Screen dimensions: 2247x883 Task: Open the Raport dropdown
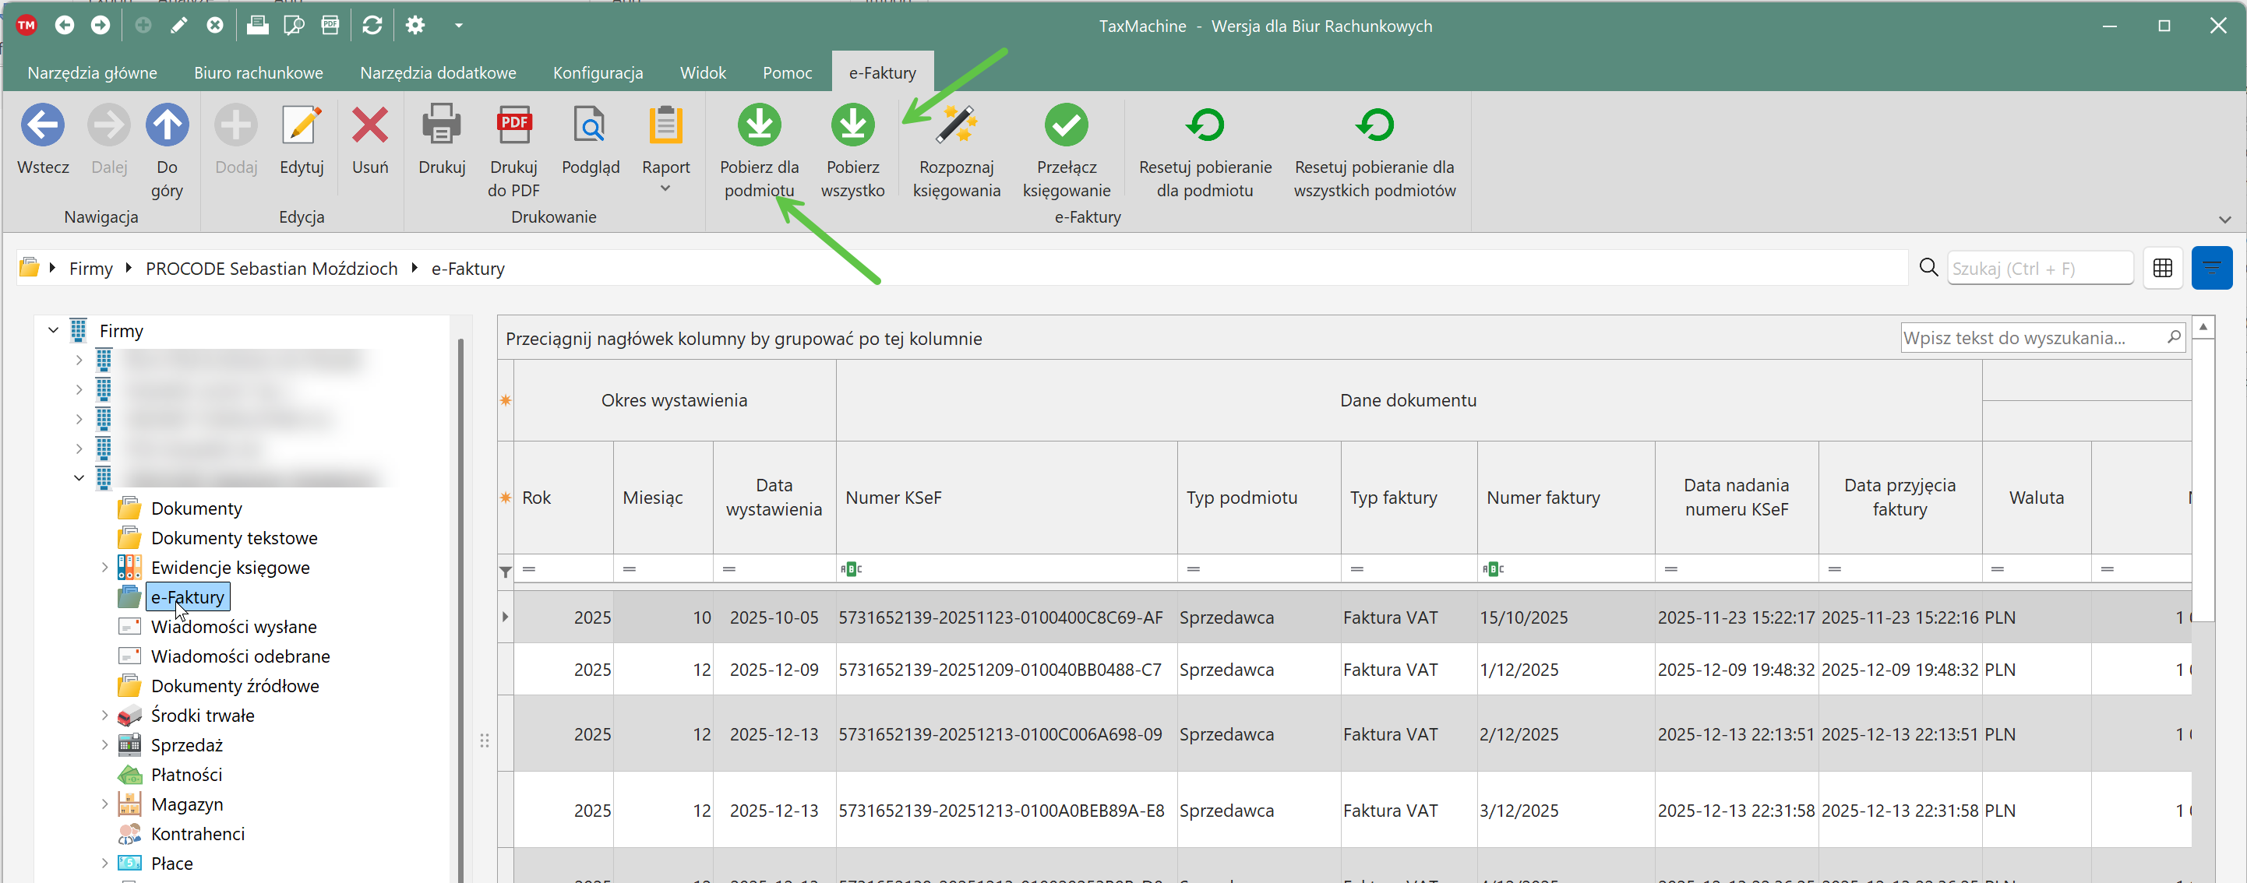tap(665, 188)
